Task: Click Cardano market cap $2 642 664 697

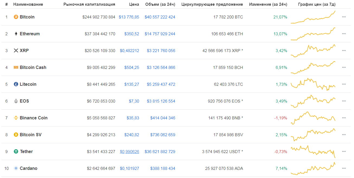Action: point(101,168)
